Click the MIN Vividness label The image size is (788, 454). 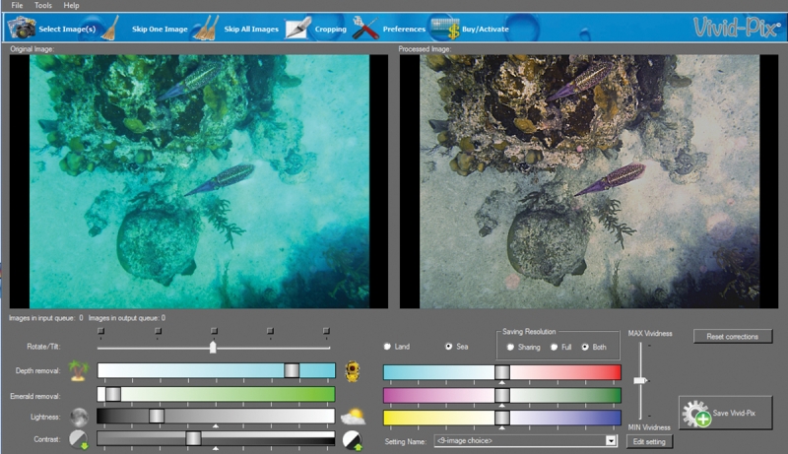click(x=649, y=427)
